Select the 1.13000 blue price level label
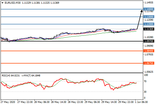Image resolution: width=155 pixels, height=105 pixels. pos(149,17)
